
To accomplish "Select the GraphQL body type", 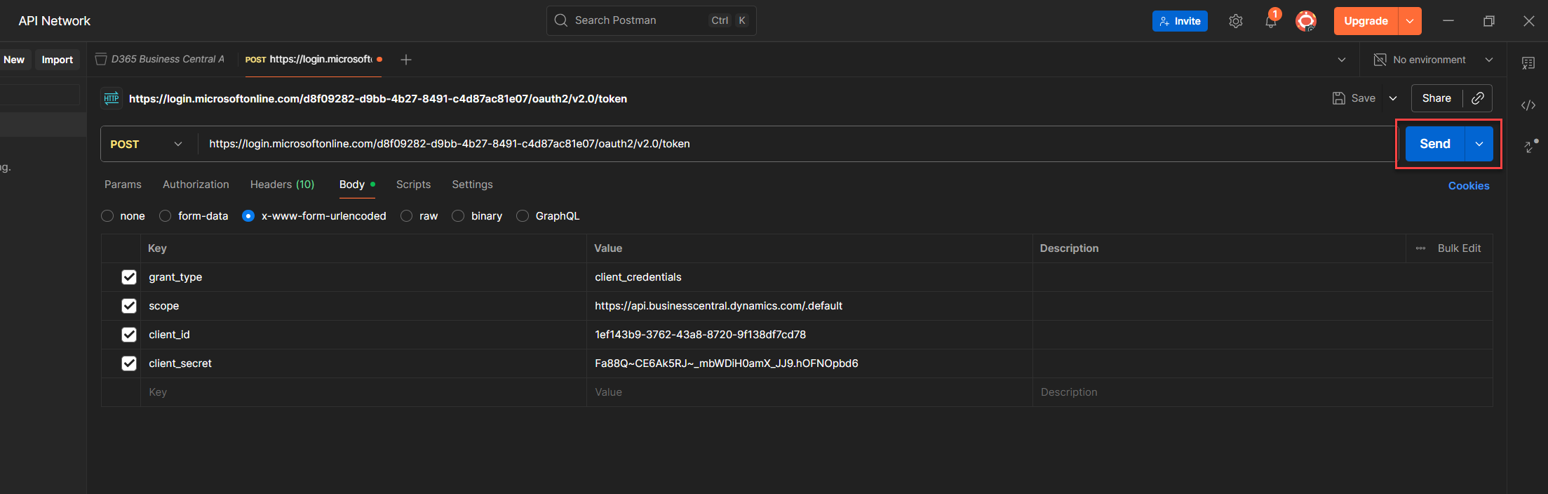I will pyautogui.click(x=523, y=216).
